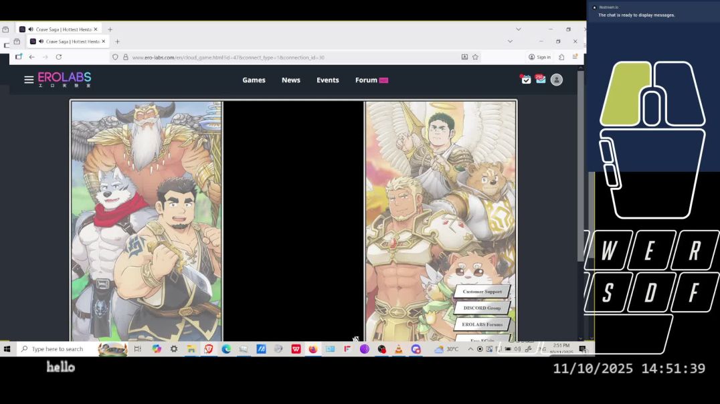Select the Events menu item
The width and height of the screenshot is (720, 404).
click(327, 80)
